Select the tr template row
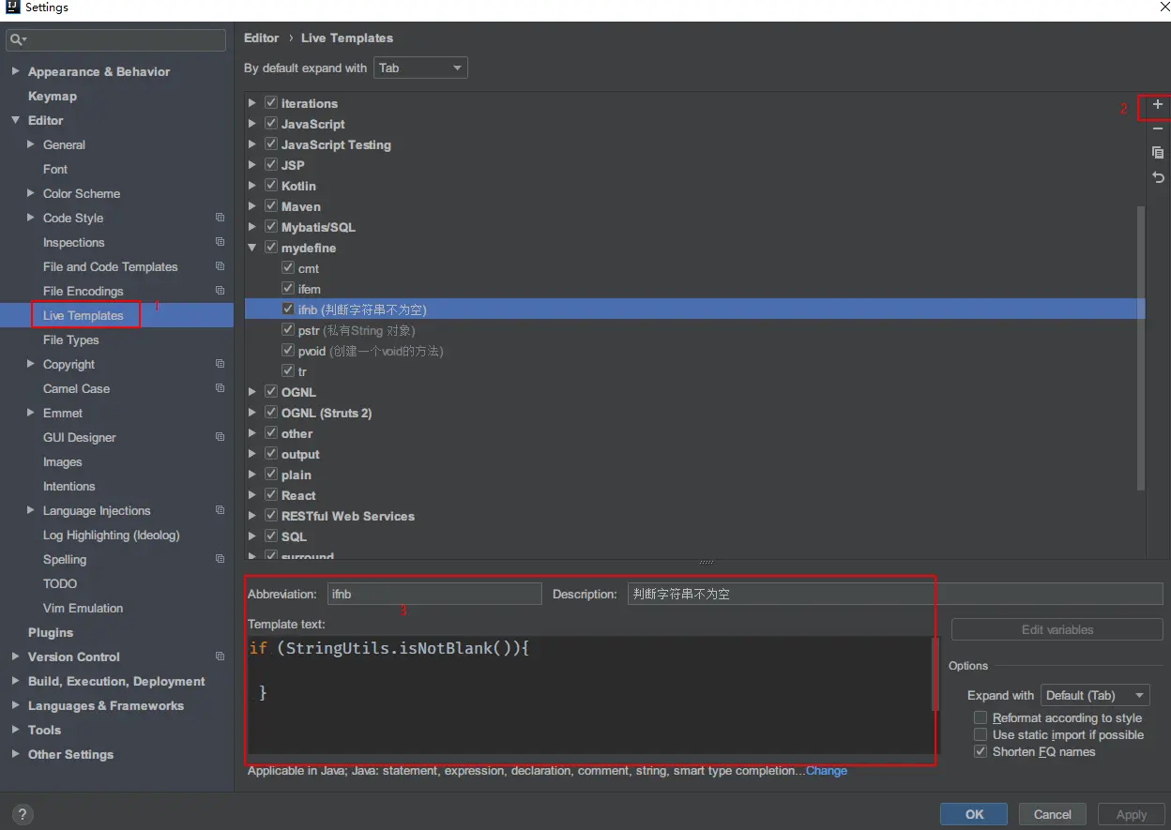The image size is (1171, 830). click(x=694, y=371)
